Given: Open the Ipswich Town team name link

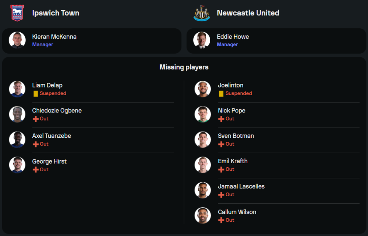Looking at the screenshot, I should 56,13.
